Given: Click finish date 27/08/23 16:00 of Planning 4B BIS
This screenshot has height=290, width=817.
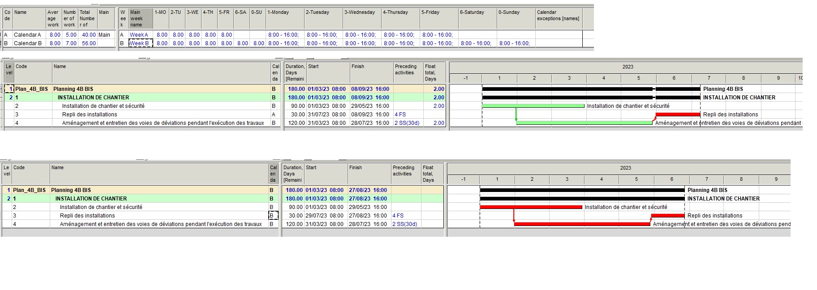Looking at the screenshot, I should coord(368,190).
